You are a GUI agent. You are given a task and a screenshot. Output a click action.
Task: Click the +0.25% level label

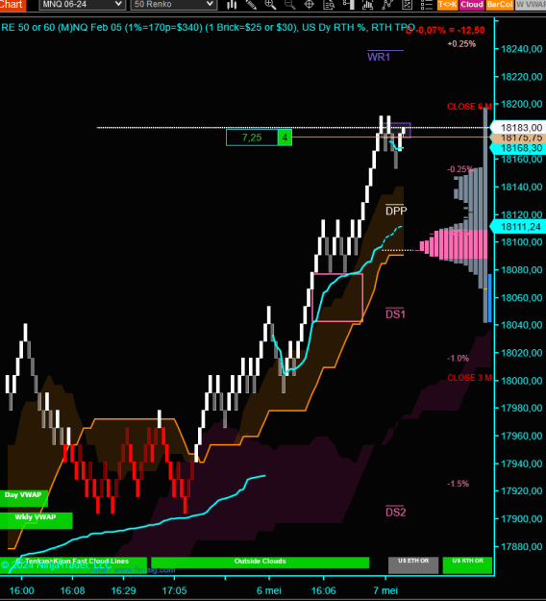(461, 43)
